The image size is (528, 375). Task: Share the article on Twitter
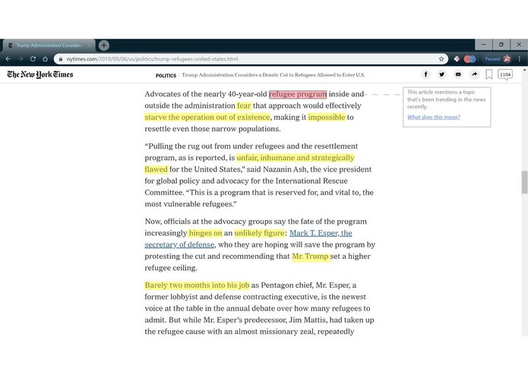(x=442, y=74)
